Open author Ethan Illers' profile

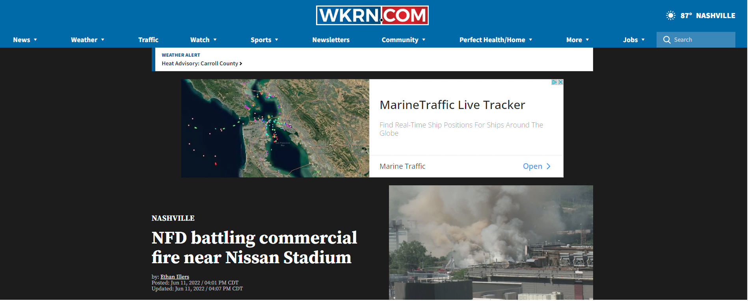tap(175, 277)
